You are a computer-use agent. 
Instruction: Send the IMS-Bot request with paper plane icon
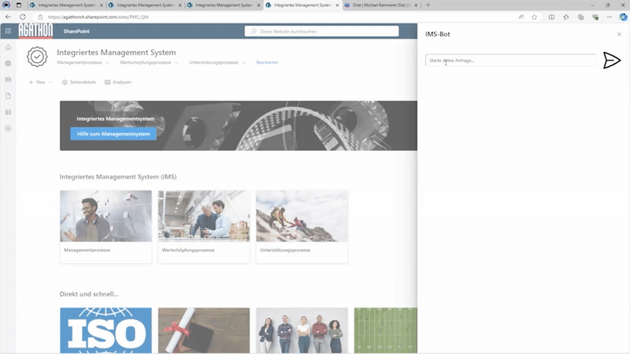click(x=612, y=61)
